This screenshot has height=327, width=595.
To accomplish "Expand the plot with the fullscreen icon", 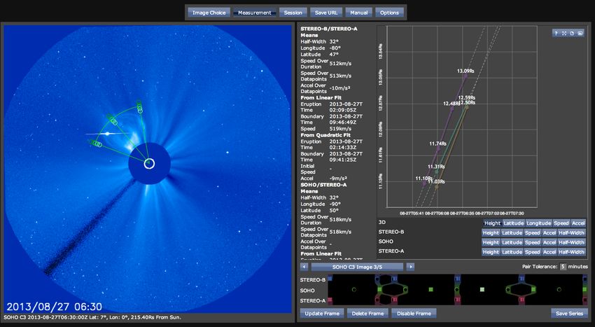I will (x=564, y=34).
